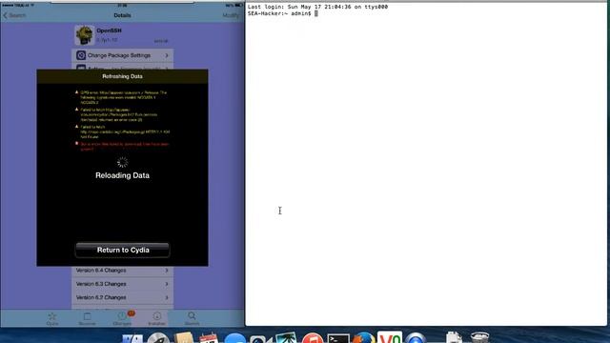Open iTunes red music icon in Dock
This screenshot has width=610, height=343.
(x=313, y=338)
